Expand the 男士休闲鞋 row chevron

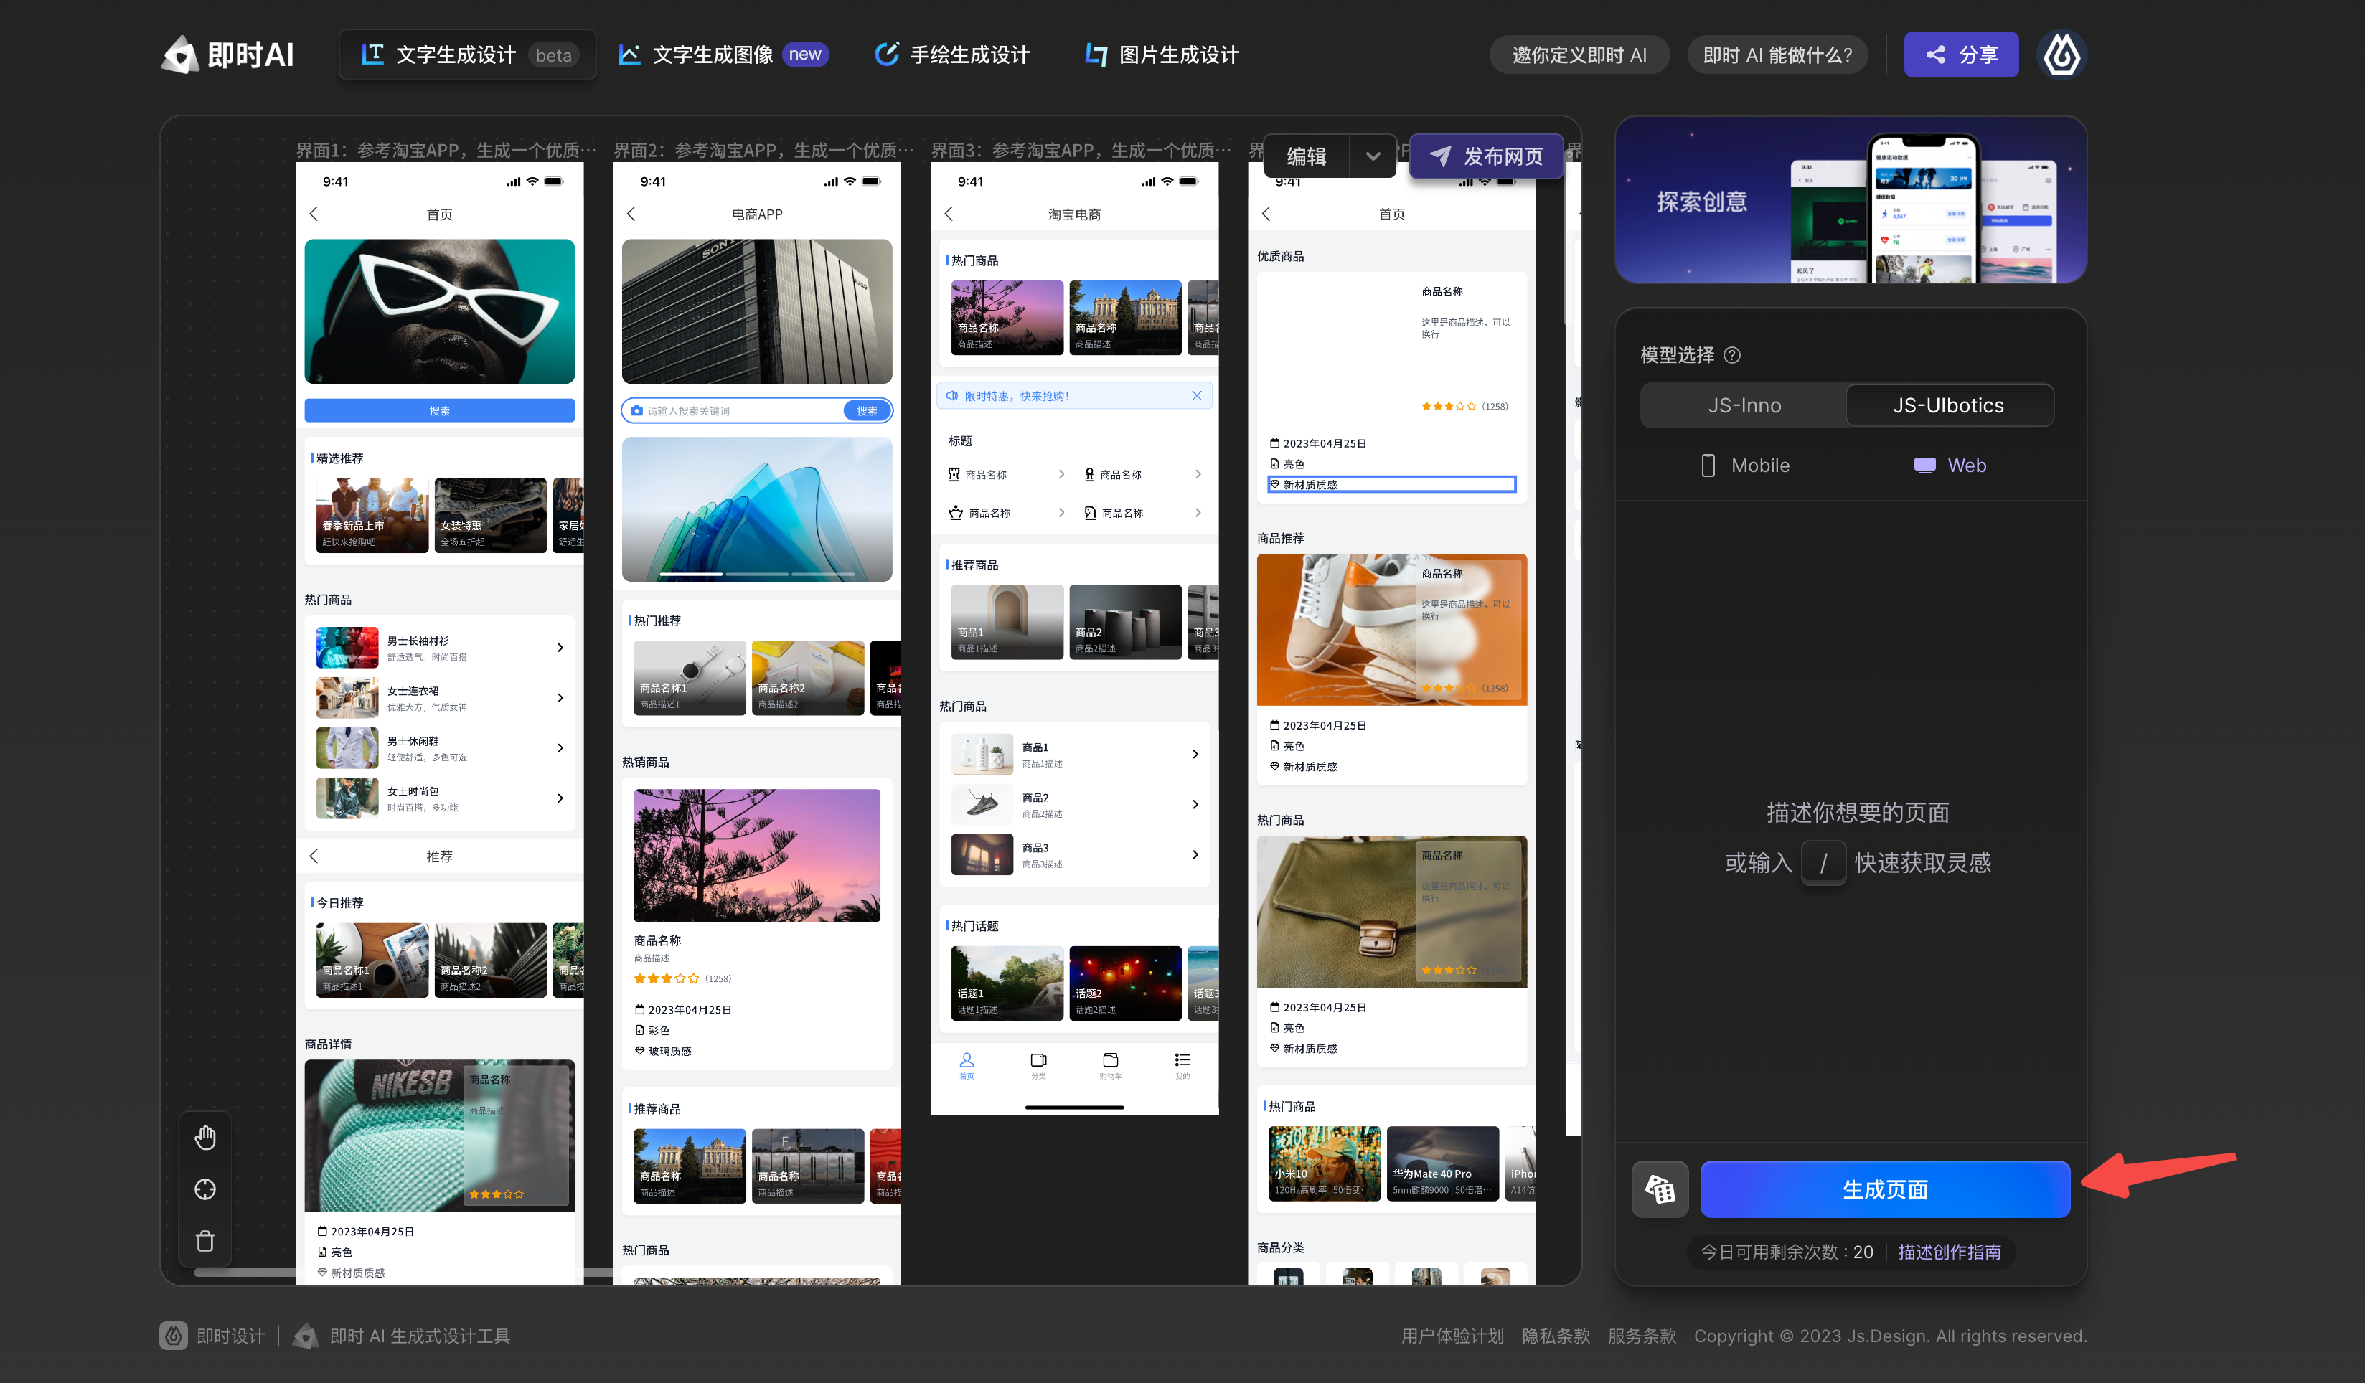click(x=560, y=747)
